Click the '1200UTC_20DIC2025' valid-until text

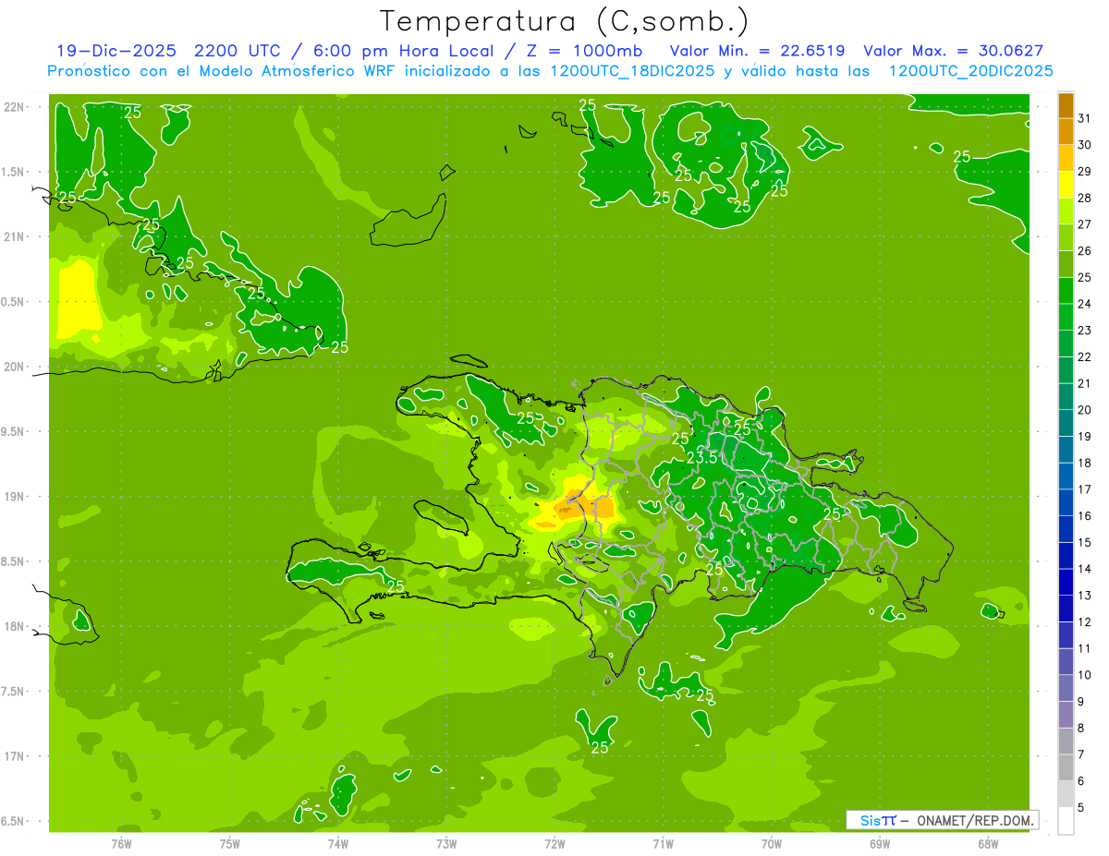coord(969,71)
